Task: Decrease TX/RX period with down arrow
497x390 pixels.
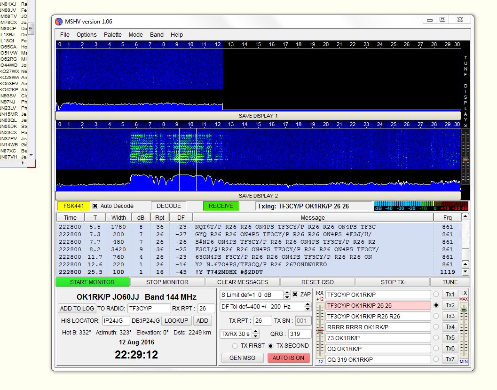Action: 256,336
